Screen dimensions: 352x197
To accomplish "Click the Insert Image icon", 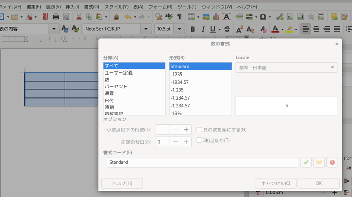I will pyautogui.click(x=206, y=17).
